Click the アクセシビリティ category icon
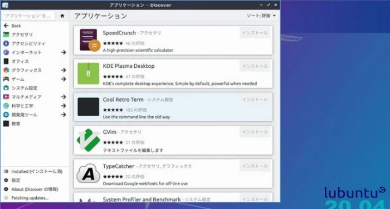The width and height of the screenshot is (390, 209). click(x=6, y=43)
